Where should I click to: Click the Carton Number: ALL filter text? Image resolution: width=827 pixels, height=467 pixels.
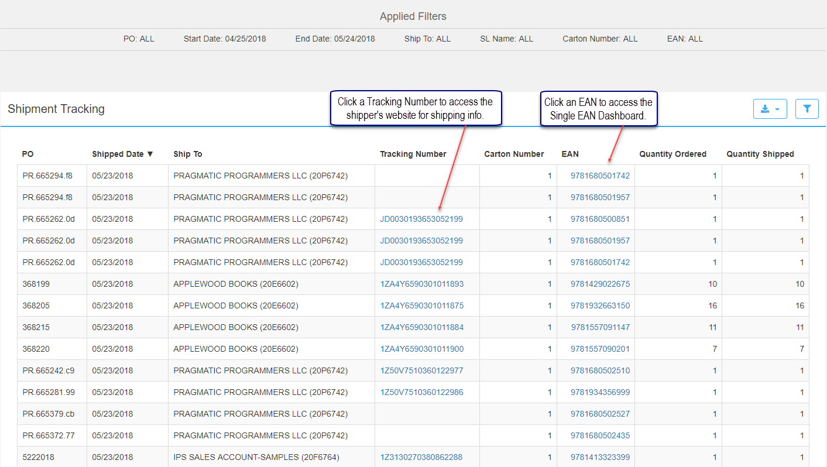pos(600,39)
